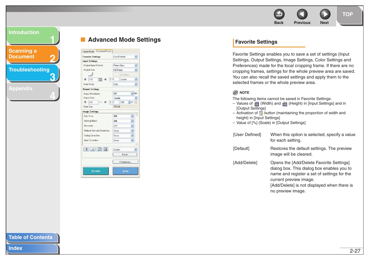
Task: Click Image Settings scroll down arrow
Action: 137,144
